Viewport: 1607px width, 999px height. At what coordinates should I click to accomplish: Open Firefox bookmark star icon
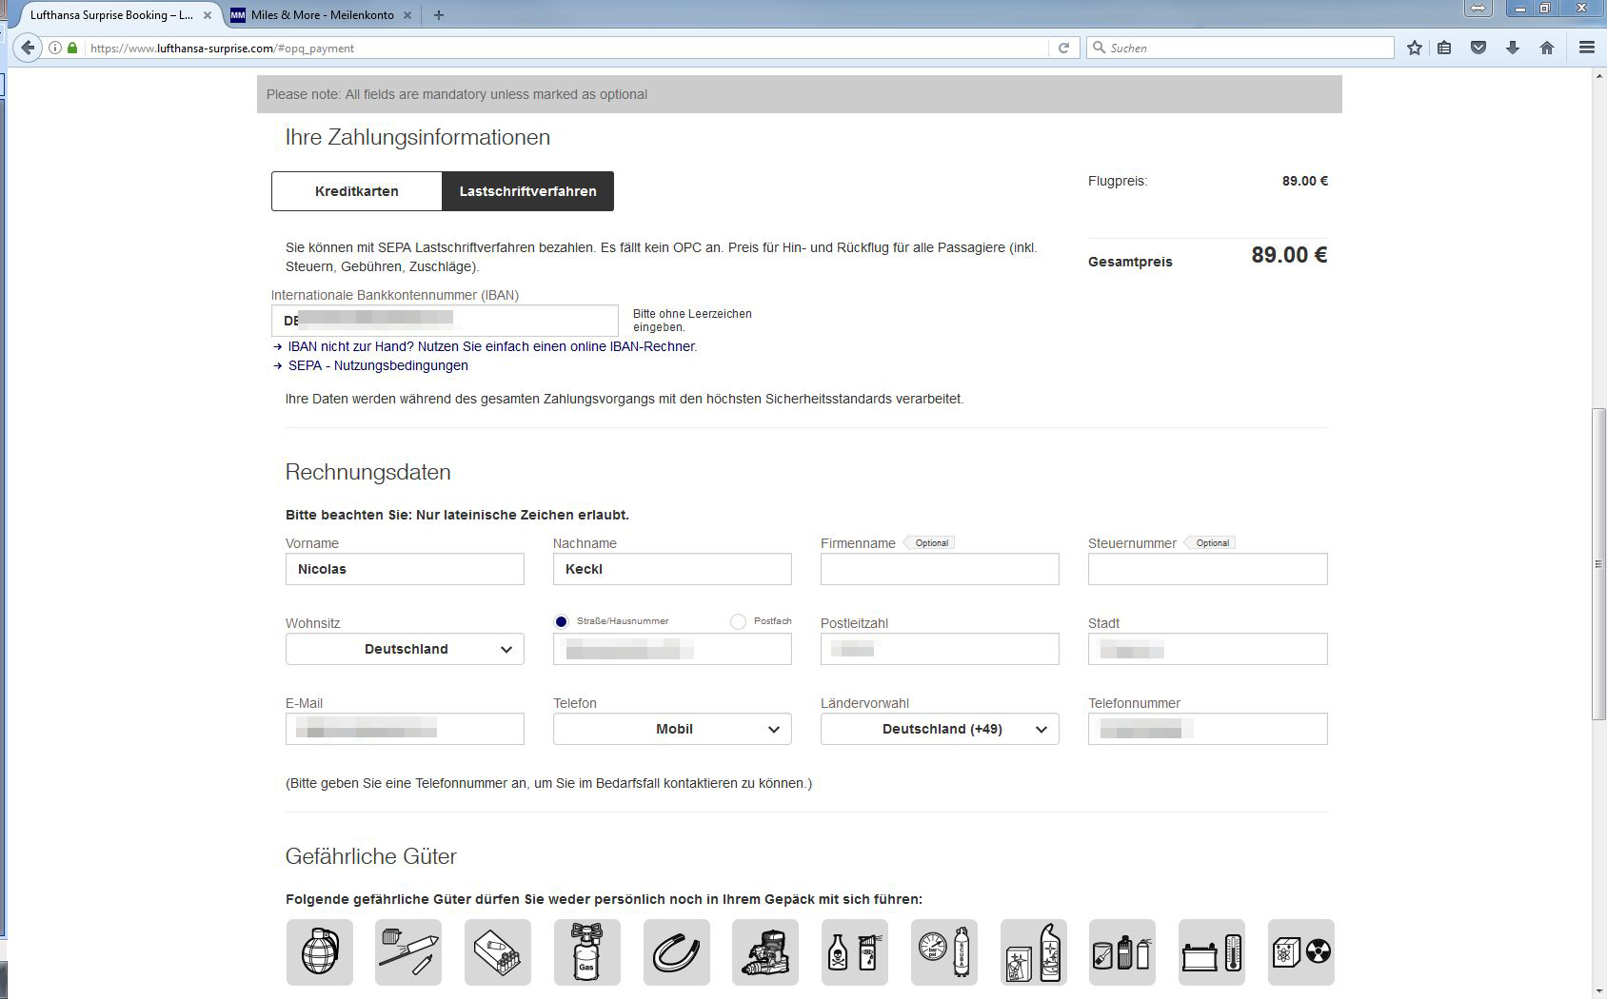[1415, 48]
